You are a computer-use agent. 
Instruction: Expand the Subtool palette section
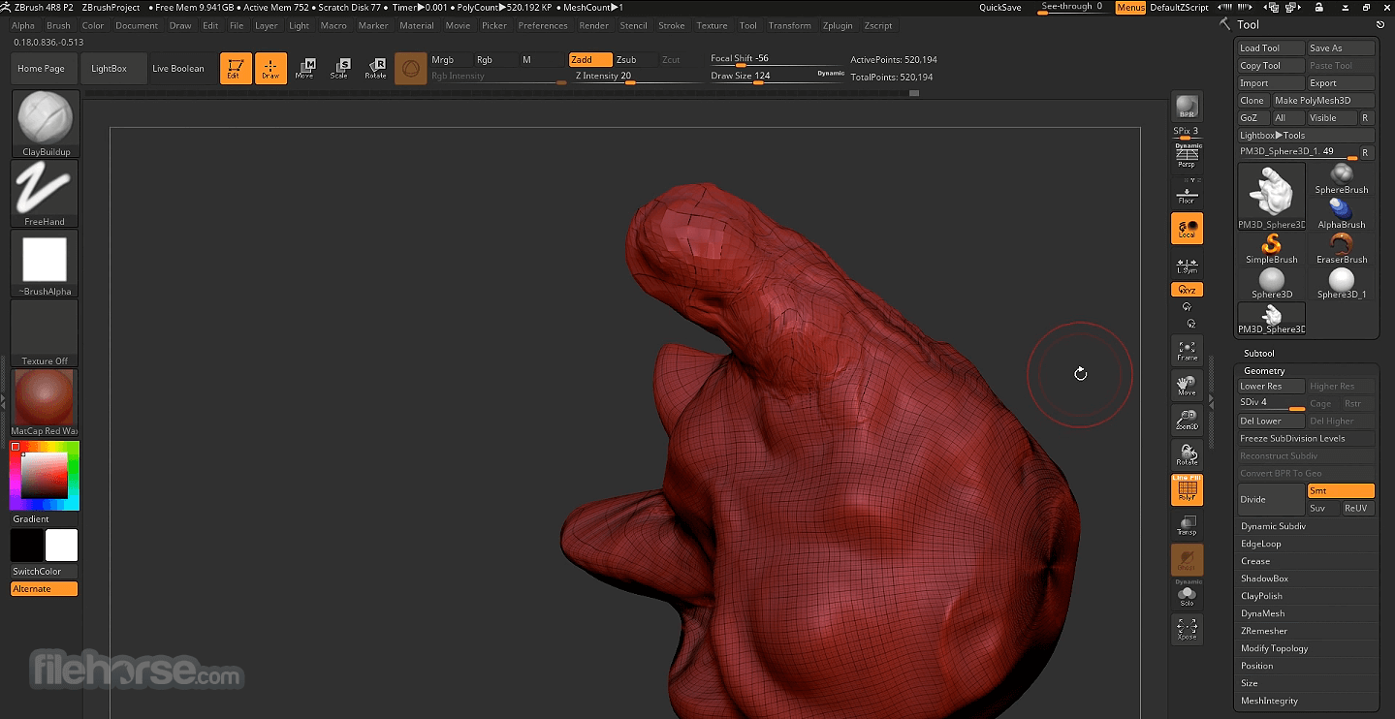pyautogui.click(x=1258, y=354)
